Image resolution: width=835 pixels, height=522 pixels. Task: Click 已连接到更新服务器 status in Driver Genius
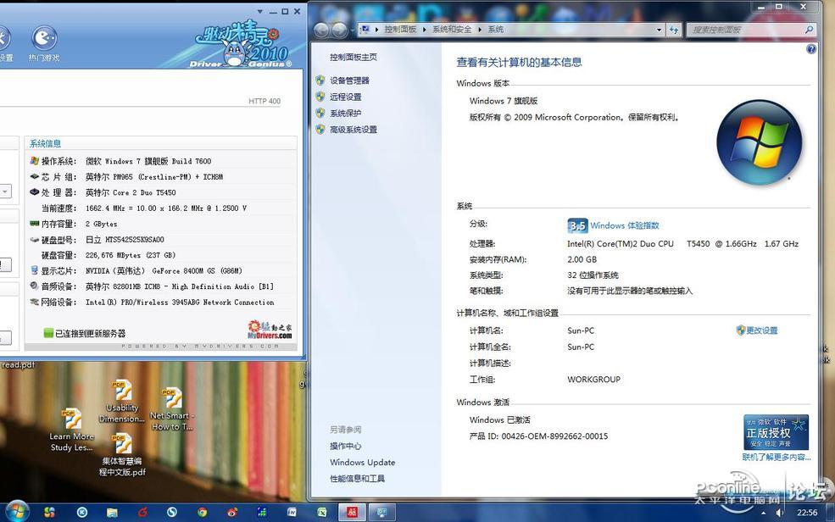click(91, 334)
